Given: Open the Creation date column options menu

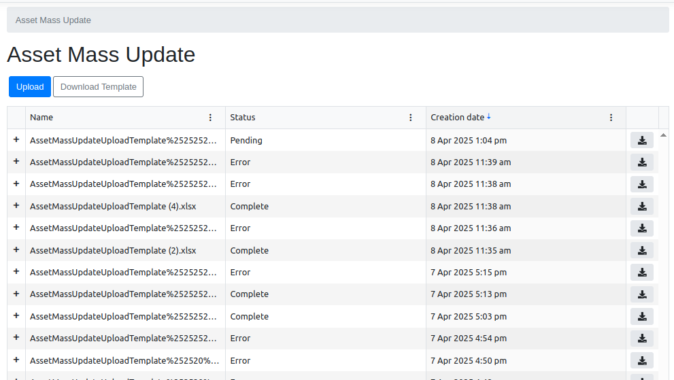Looking at the screenshot, I should pyautogui.click(x=611, y=118).
